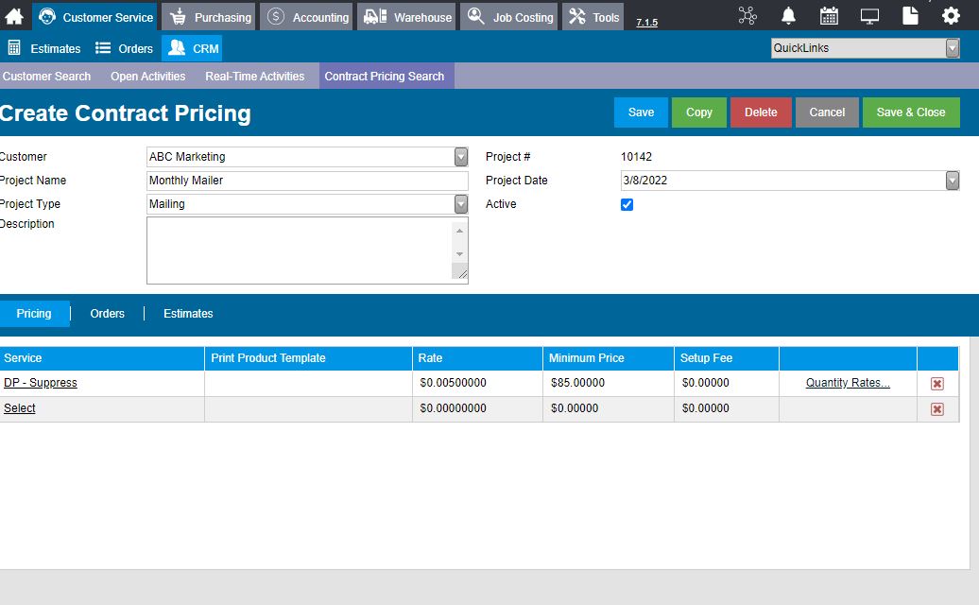This screenshot has width=979, height=605.
Task: Go to the Home icon
Action: (14, 16)
